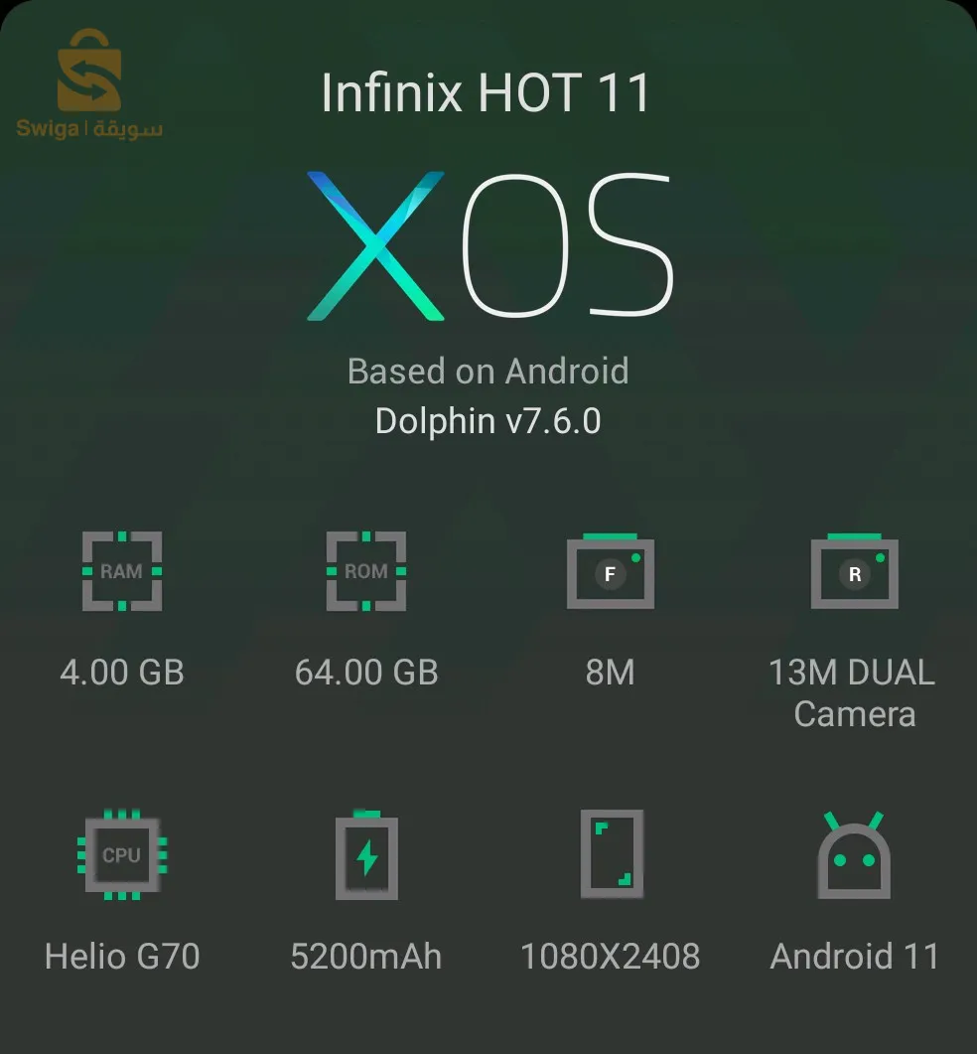Tap the RAM chip icon
Image resolution: width=977 pixels, height=1054 pixels.
[121, 571]
